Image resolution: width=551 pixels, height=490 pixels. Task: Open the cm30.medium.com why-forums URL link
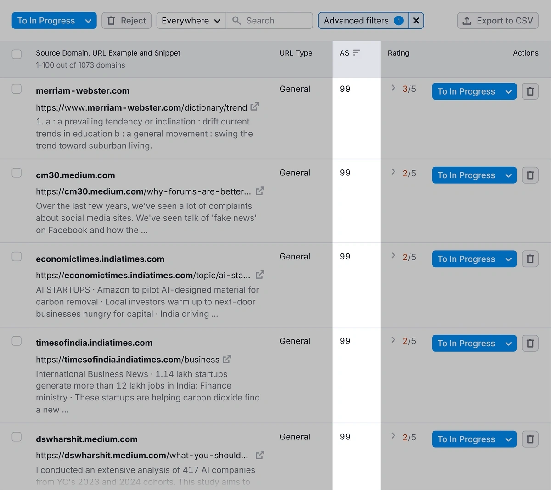click(x=143, y=191)
